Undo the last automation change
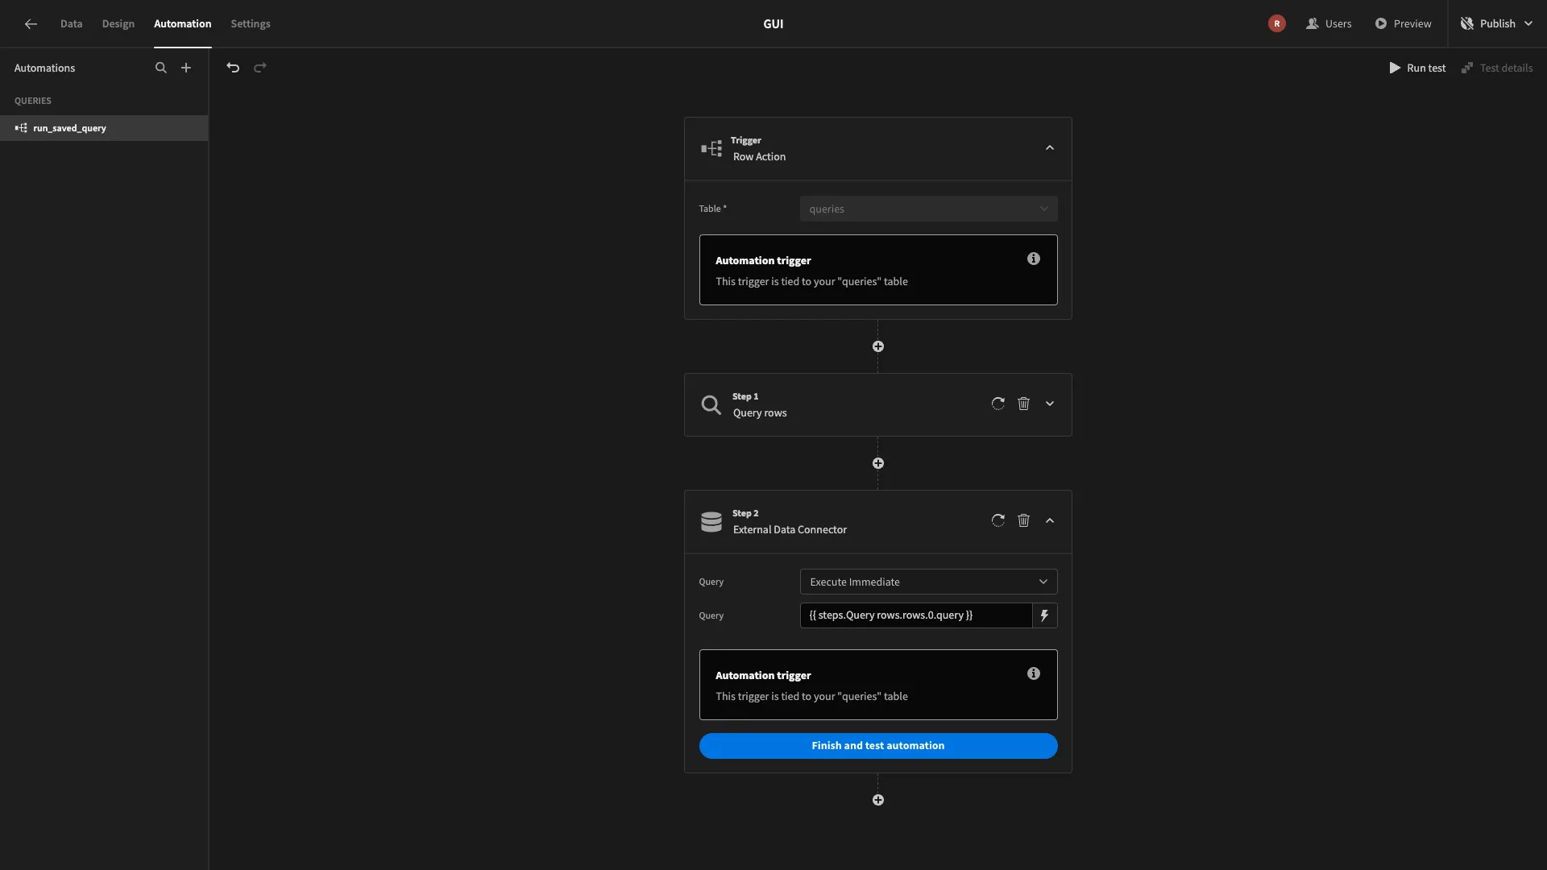This screenshot has height=870, width=1547. pyautogui.click(x=233, y=68)
